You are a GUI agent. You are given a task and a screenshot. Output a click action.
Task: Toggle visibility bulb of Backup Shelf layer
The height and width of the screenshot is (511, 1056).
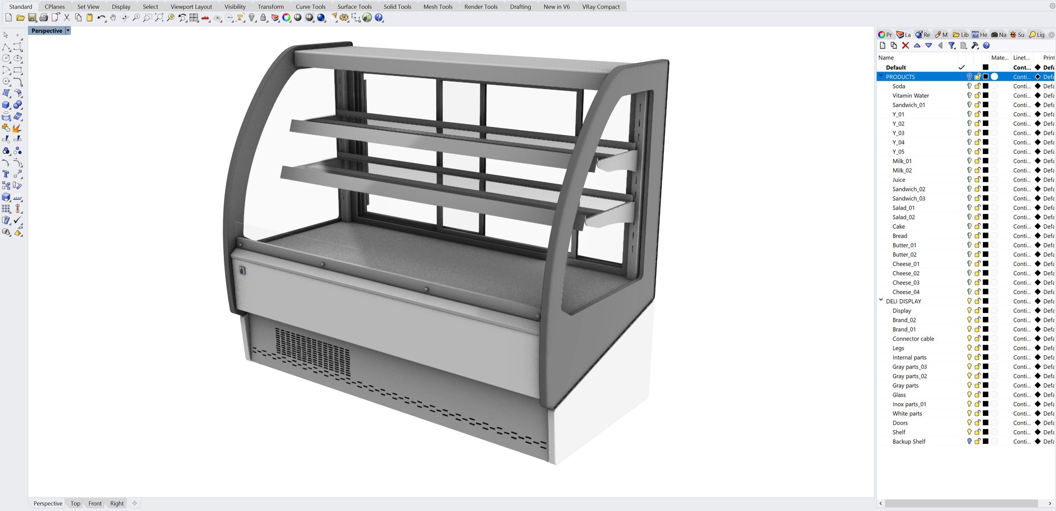[x=970, y=441]
